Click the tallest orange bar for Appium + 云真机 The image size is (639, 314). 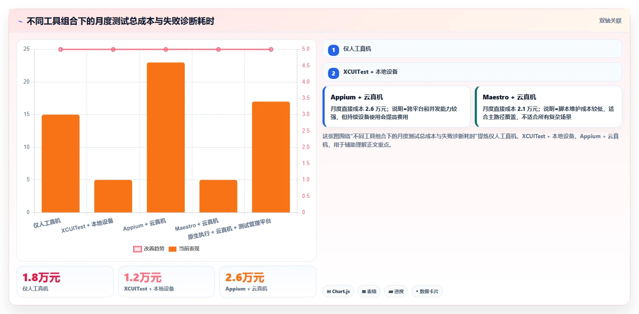[166, 137]
